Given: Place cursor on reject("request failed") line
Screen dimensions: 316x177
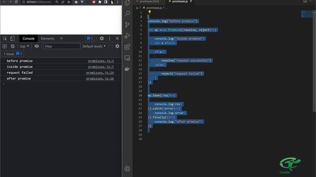Looking at the screenshot, I should [x=182, y=74].
